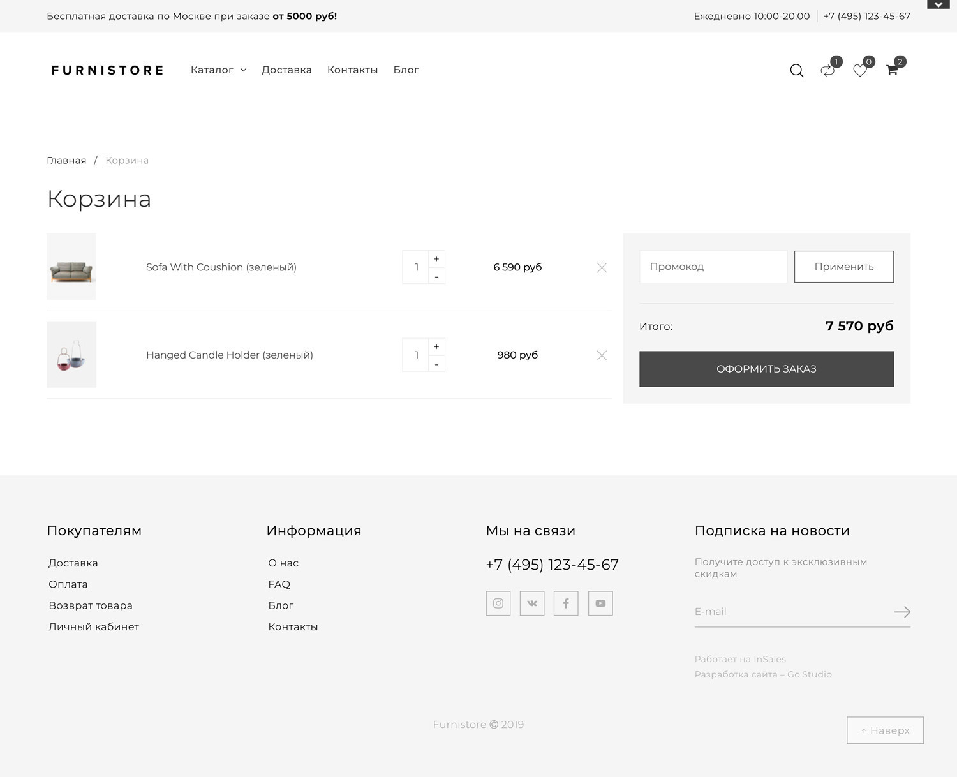Click the 980 руб price text

tap(517, 355)
